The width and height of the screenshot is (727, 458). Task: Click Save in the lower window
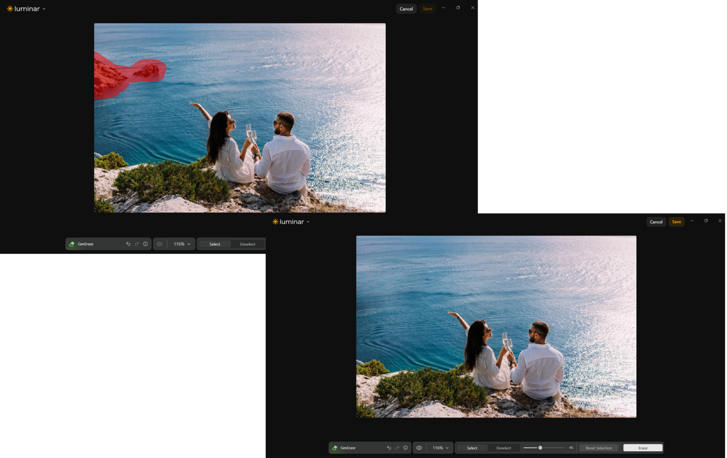point(677,222)
